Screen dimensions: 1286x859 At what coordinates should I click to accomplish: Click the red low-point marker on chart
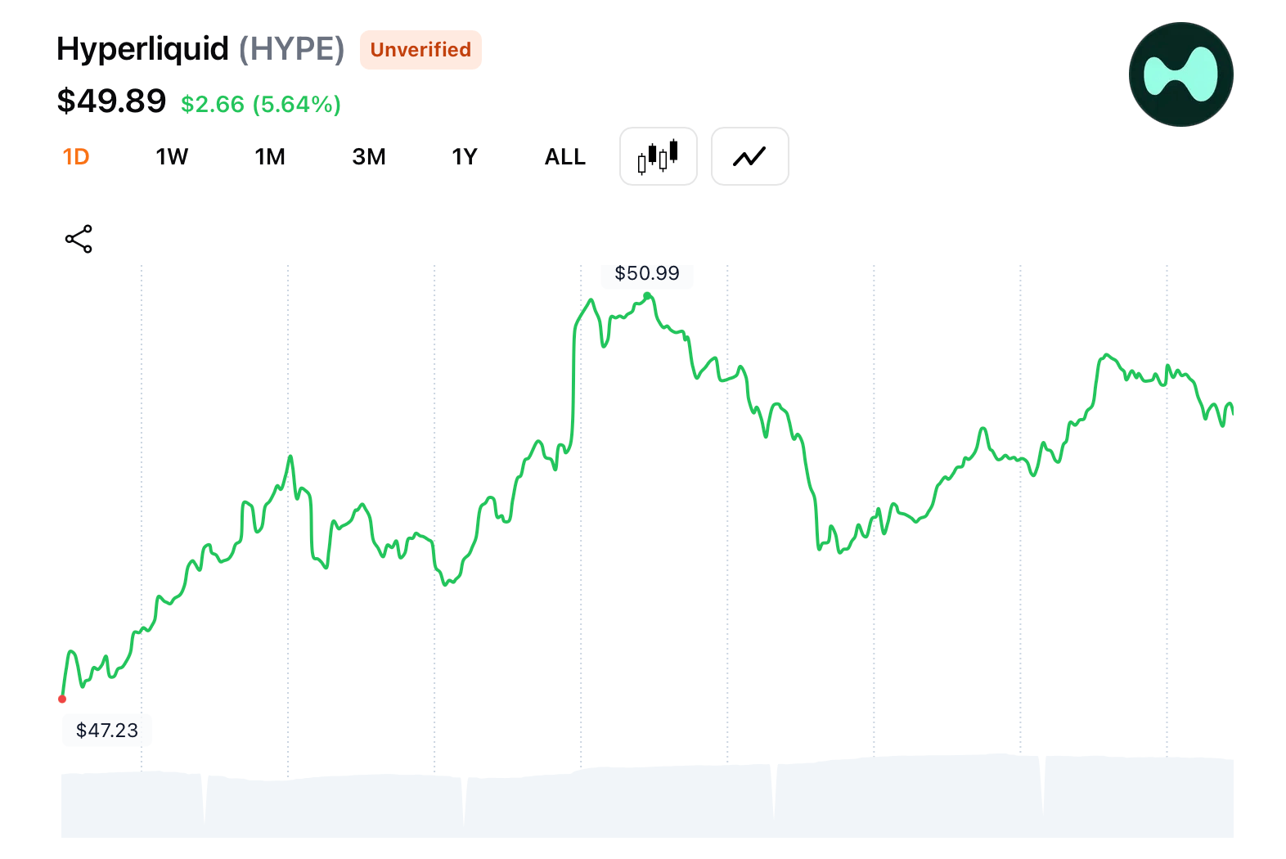click(62, 699)
